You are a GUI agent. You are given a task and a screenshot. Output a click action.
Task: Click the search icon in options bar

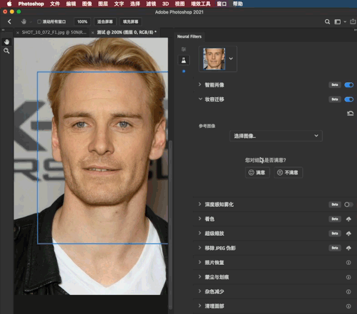(x=327, y=22)
